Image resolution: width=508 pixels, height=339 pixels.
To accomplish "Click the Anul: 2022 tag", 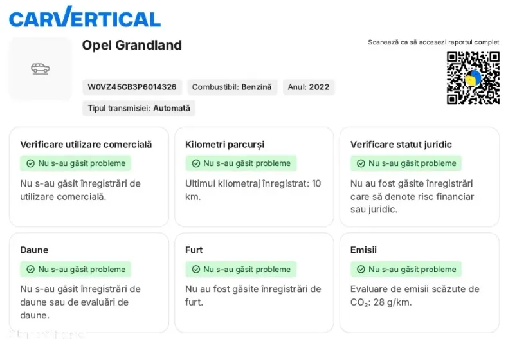I will click(x=309, y=87).
